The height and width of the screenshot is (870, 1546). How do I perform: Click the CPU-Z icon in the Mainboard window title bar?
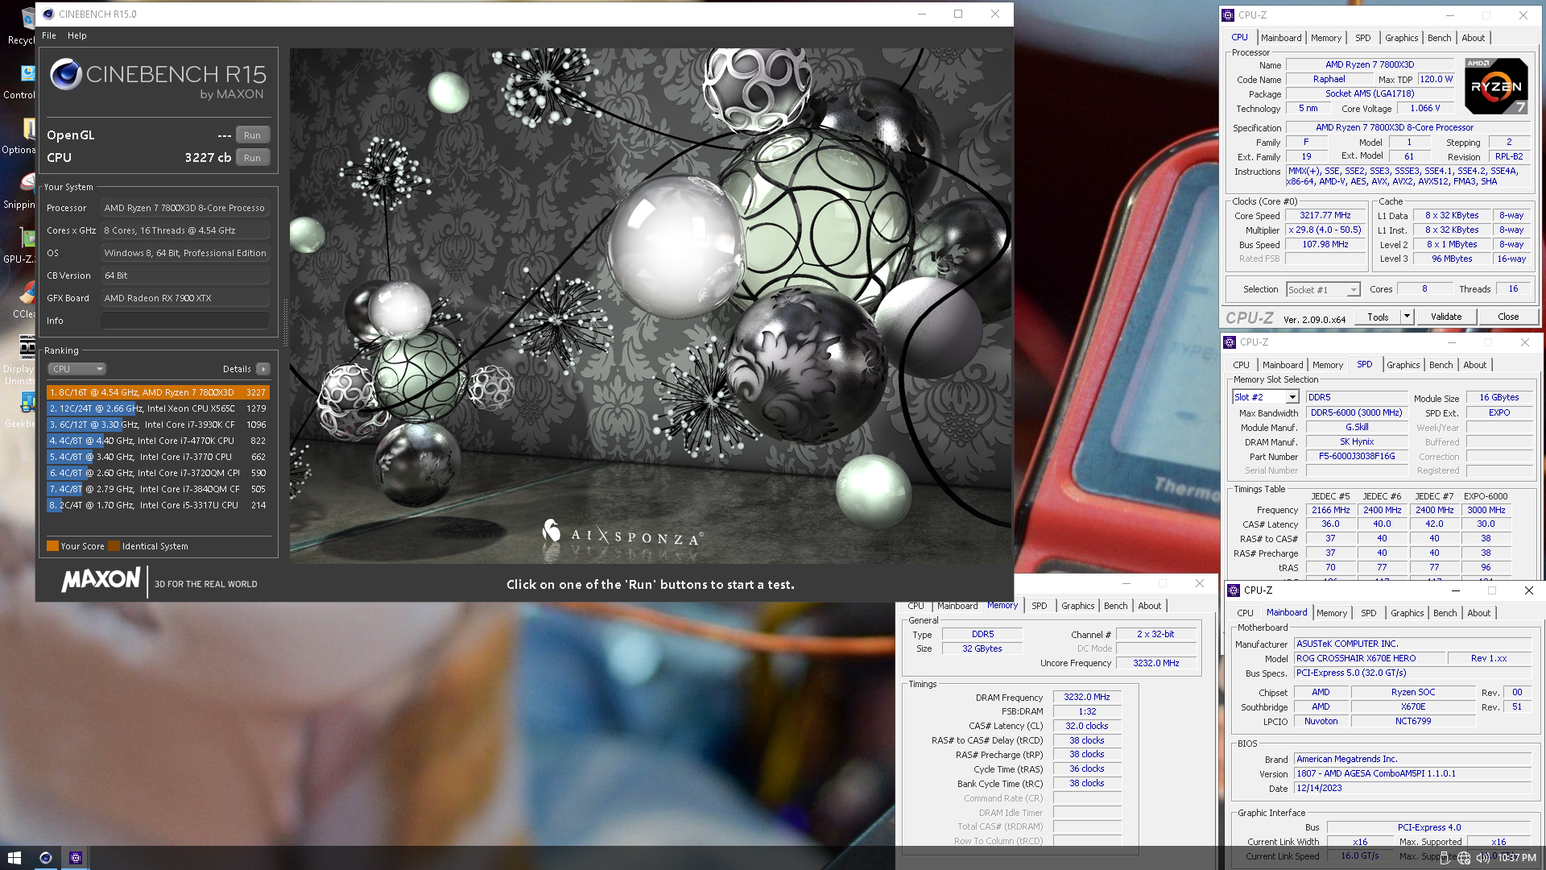[1234, 590]
